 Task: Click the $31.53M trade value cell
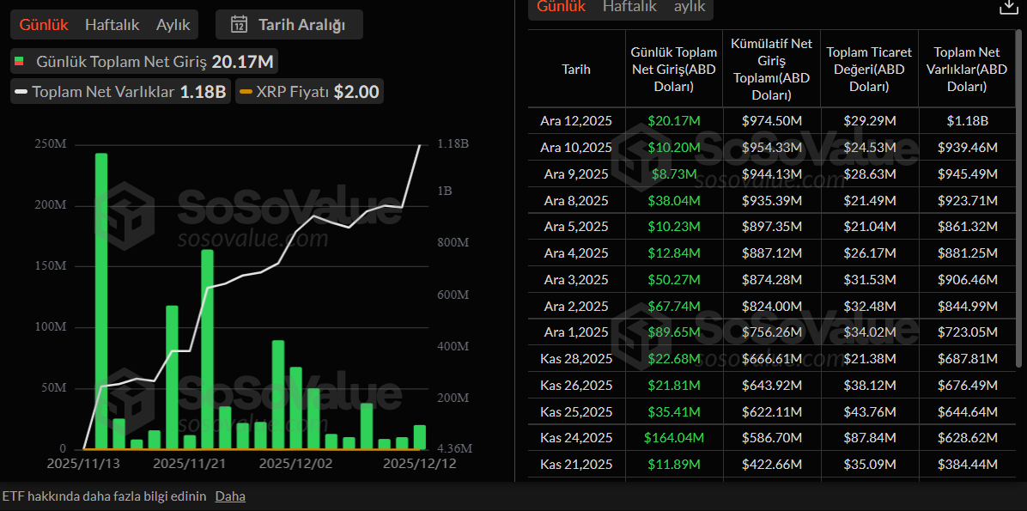coord(869,280)
